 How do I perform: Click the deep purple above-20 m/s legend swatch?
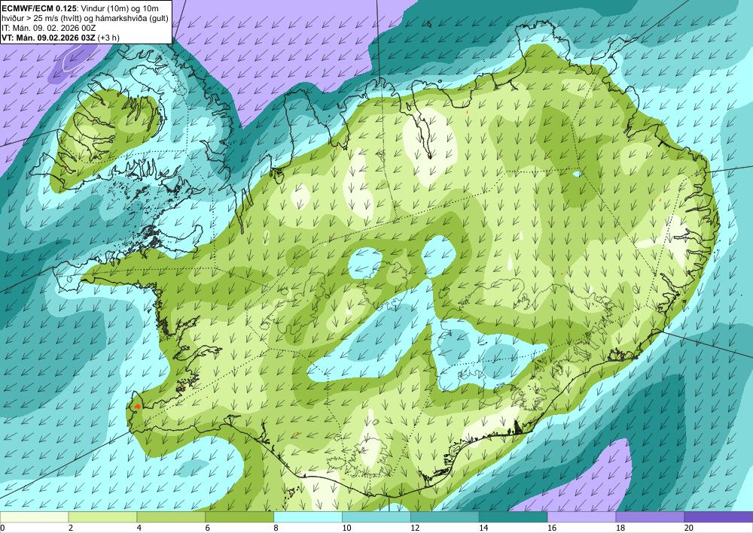718,517
